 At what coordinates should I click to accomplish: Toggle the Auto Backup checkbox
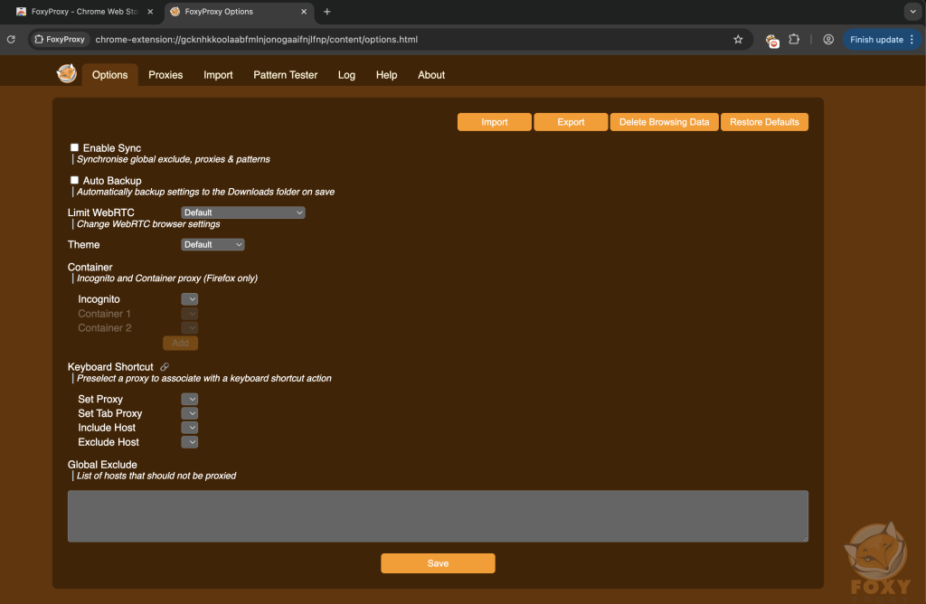coord(75,180)
